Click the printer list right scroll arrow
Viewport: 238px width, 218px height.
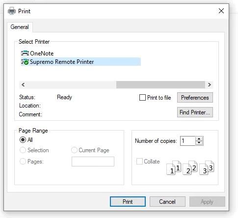click(209, 85)
